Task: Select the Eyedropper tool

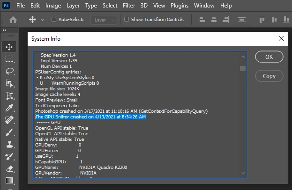Action: coord(9,108)
